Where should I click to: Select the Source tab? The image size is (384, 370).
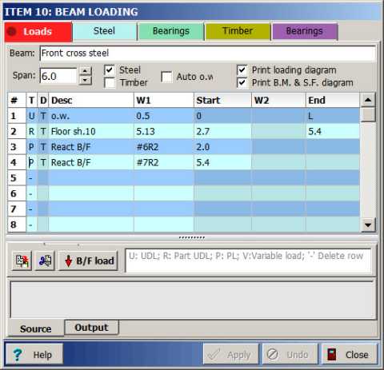(x=36, y=328)
